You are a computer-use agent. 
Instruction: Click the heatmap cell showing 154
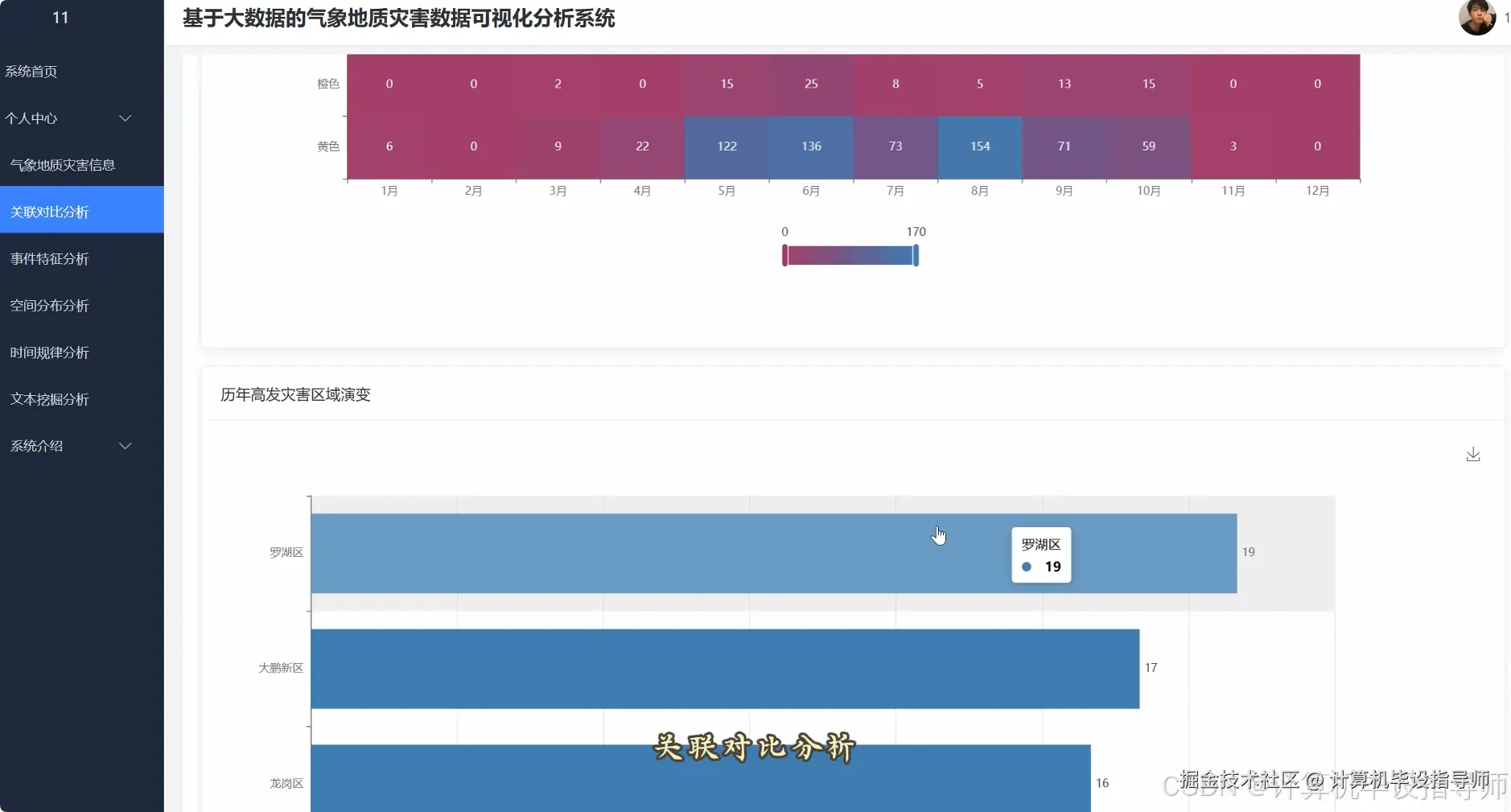click(978, 146)
